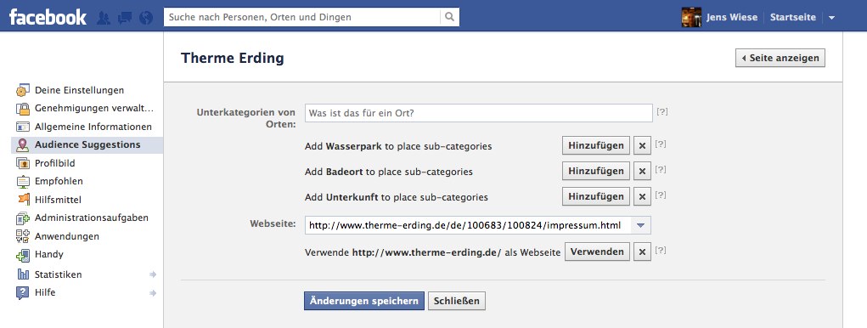The width and height of the screenshot is (867, 328).
Task: Click the Unterkategorien von Orten field
Action: click(x=479, y=113)
